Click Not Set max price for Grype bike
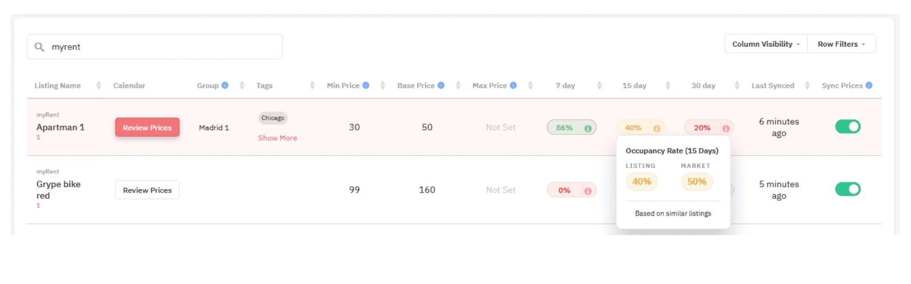The image size is (911, 284). tap(500, 190)
